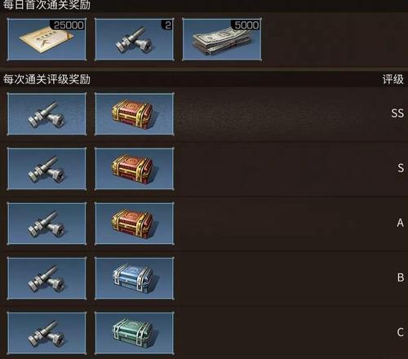The image size is (408, 359).
Task: Click the 每次通关评级奖励 section header
Action: point(47,80)
